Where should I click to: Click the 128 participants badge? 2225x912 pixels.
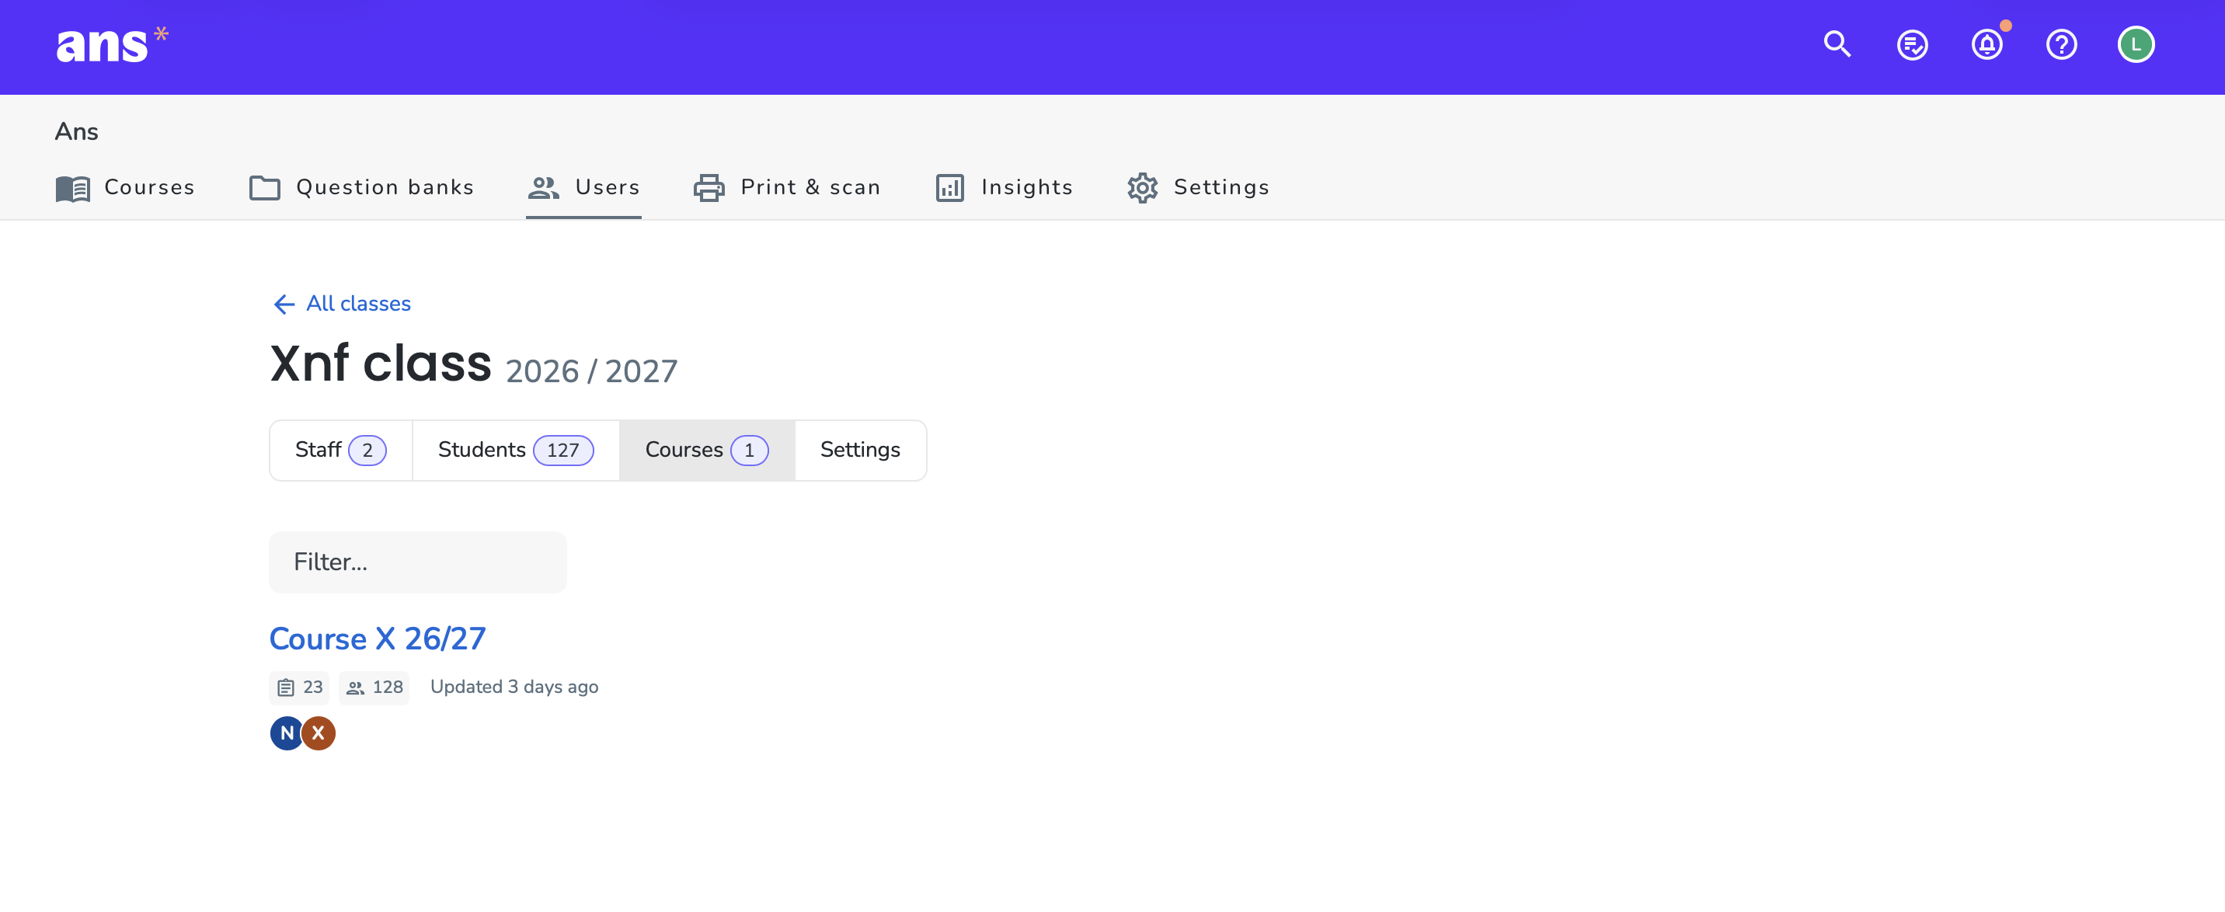(x=374, y=687)
